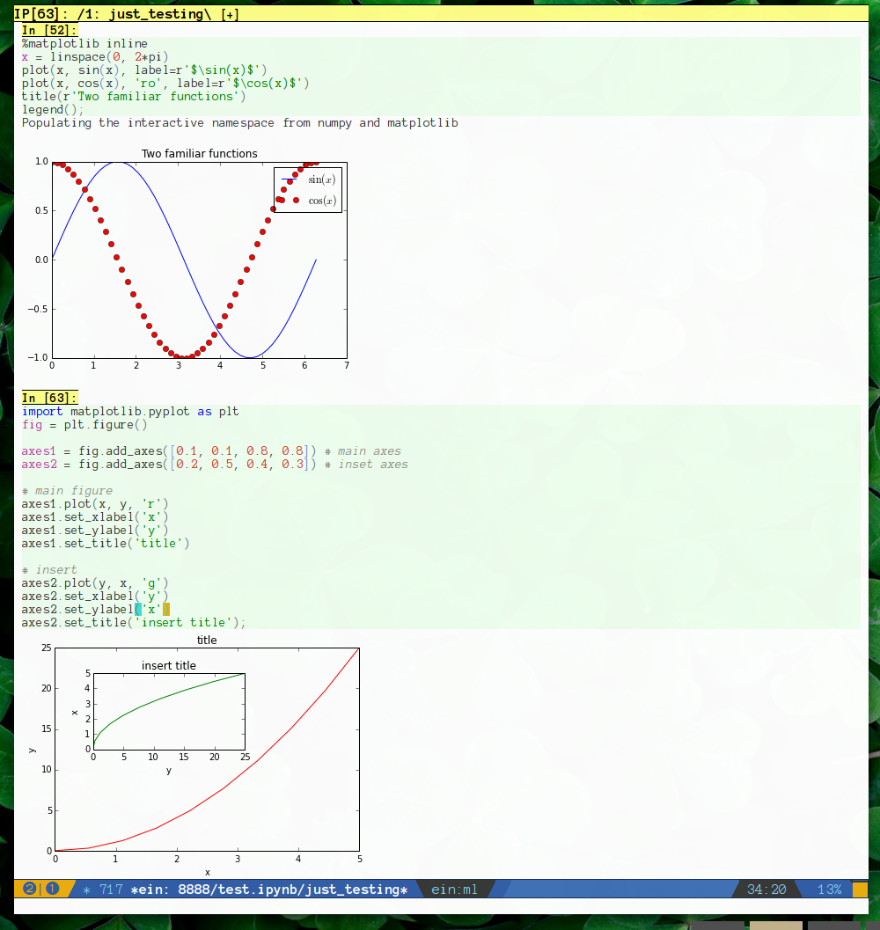This screenshot has width=880, height=930.
Task: Open the ein:ml mode menu in the mode line
Action: click(x=454, y=889)
